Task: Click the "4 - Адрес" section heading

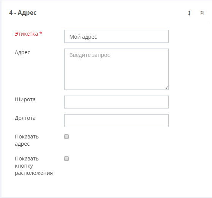Action: click(23, 13)
